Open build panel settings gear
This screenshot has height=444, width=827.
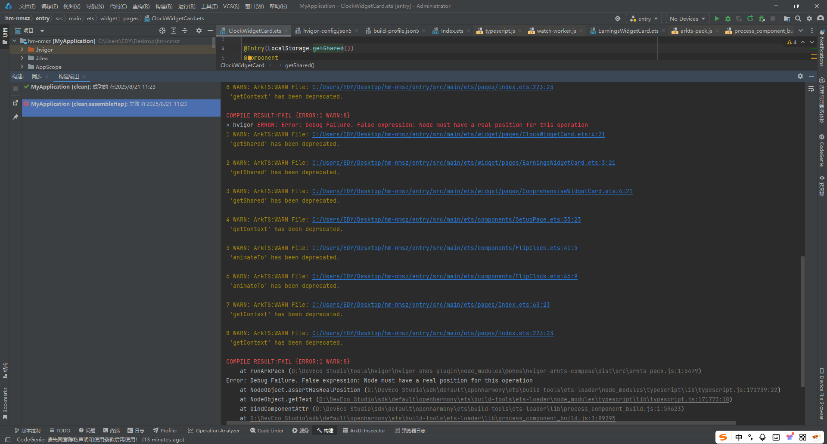coord(800,76)
